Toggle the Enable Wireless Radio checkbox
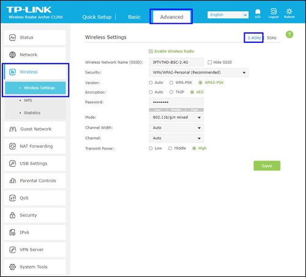 point(151,51)
